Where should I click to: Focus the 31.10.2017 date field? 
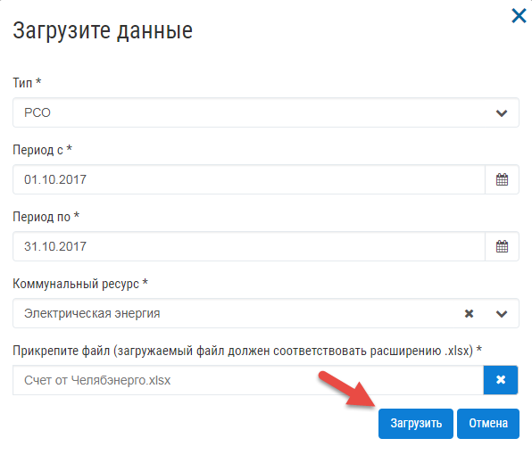(249, 246)
